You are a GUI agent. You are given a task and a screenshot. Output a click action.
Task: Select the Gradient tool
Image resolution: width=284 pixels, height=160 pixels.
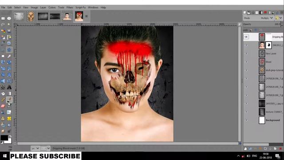[9, 94]
